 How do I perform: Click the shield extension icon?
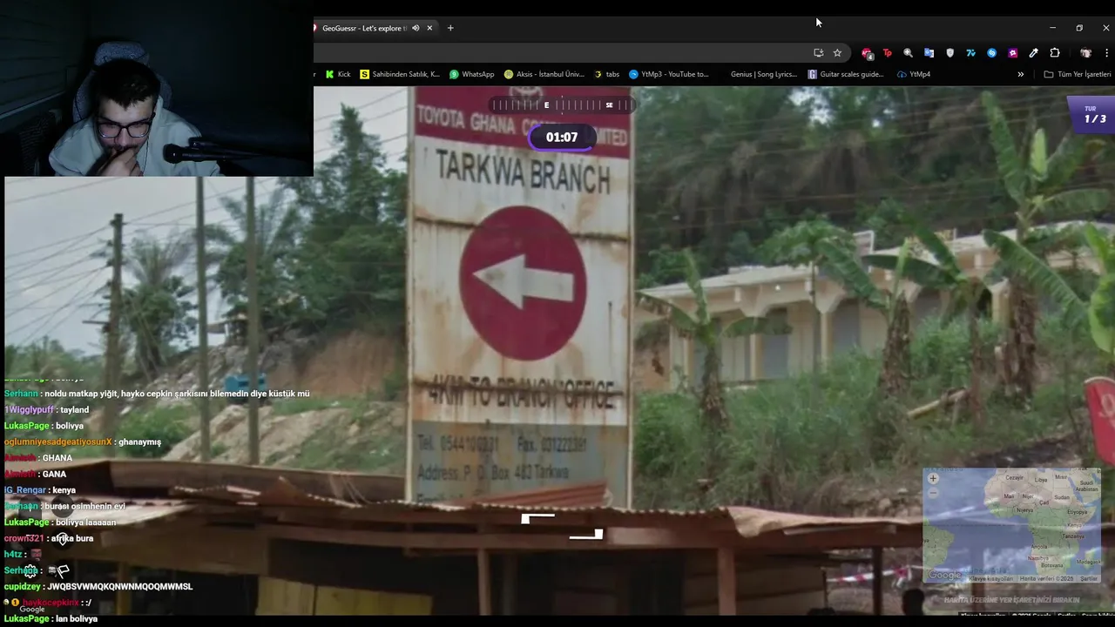949,53
